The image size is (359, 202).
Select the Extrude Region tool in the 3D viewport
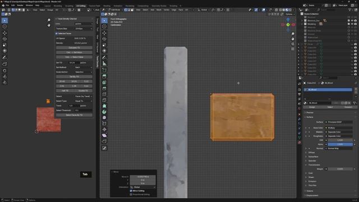pos(104,76)
